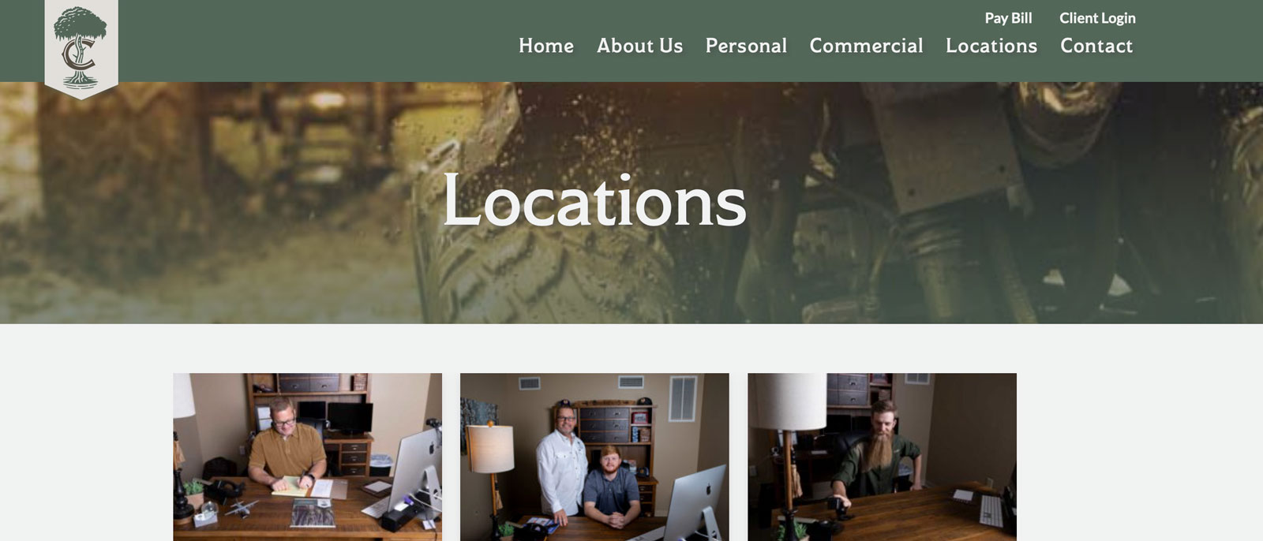Image resolution: width=1263 pixels, height=541 pixels.
Task: Select Locations in the navigation bar
Action: [x=991, y=46]
